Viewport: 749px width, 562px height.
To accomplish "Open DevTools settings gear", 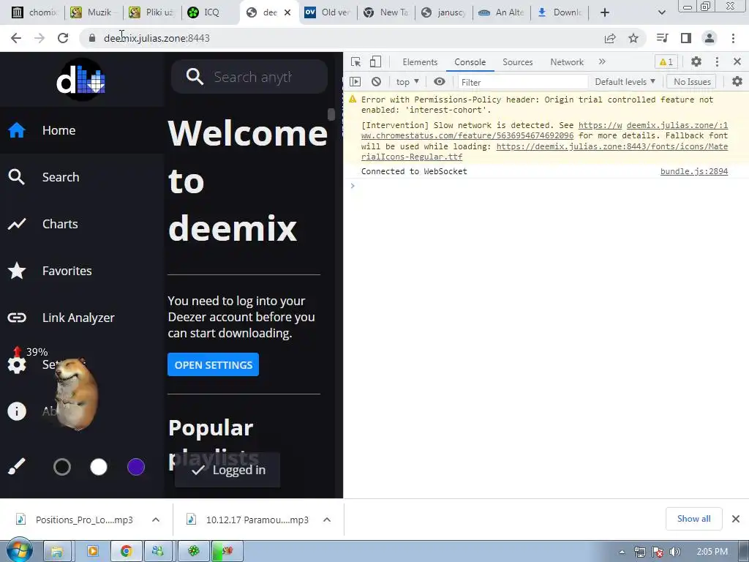I will coord(696,61).
